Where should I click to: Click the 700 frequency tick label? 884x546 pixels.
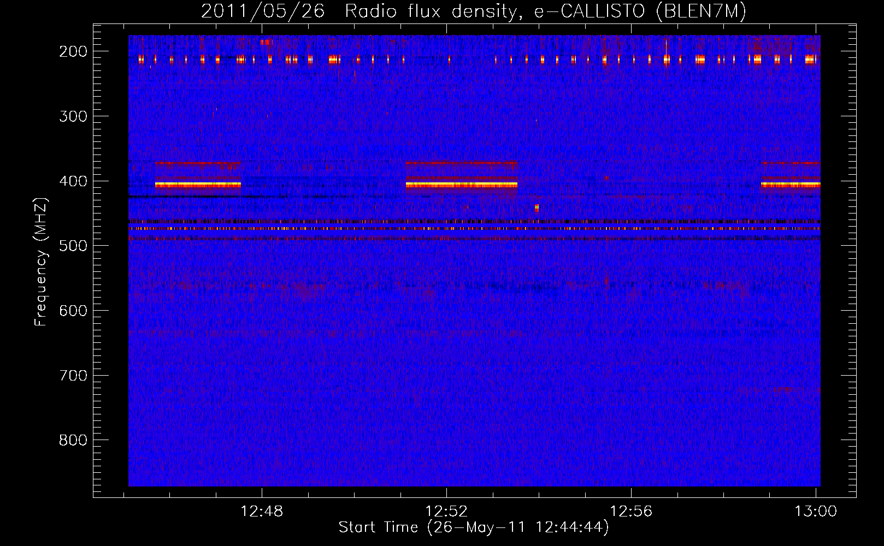tap(73, 376)
